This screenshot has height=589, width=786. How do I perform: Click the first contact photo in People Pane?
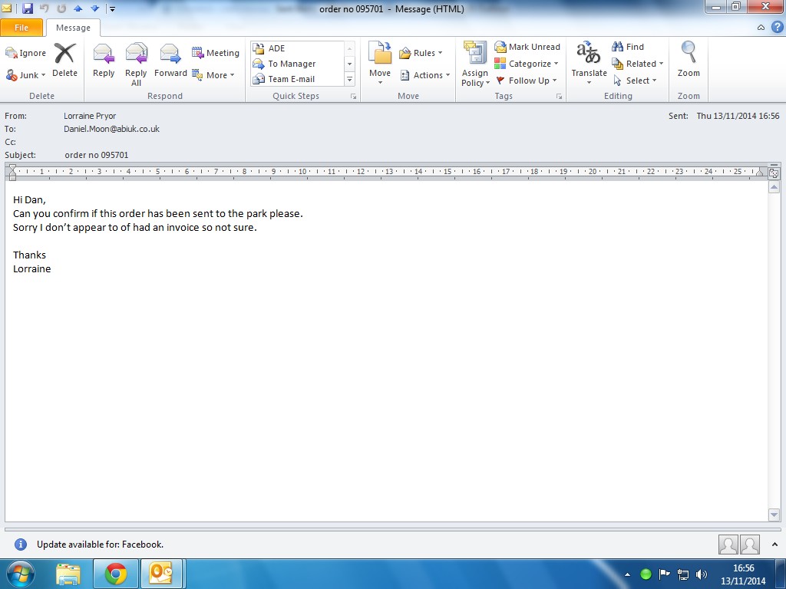coord(728,545)
